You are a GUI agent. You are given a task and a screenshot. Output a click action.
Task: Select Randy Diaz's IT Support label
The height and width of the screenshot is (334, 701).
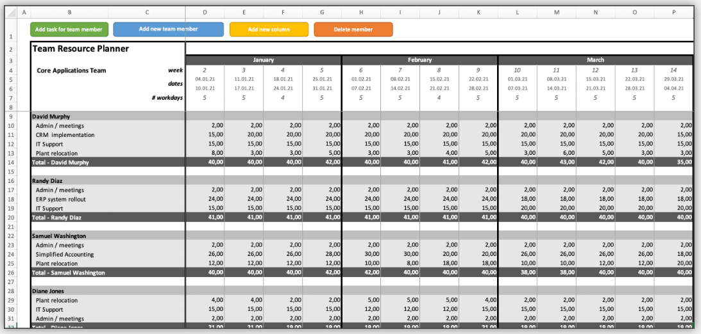pyautogui.click(x=49, y=208)
